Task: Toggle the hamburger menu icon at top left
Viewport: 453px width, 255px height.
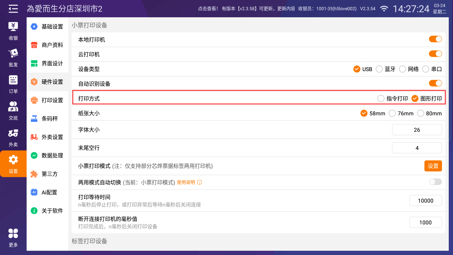Action: (13, 9)
